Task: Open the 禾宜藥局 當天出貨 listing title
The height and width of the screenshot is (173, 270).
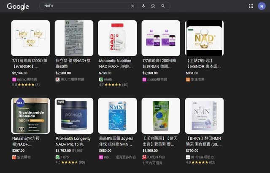Action: [x=160, y=141]
